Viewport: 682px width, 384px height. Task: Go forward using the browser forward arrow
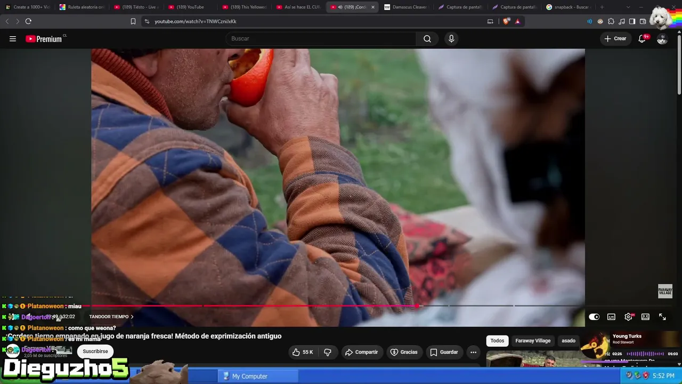click(17, 21)
